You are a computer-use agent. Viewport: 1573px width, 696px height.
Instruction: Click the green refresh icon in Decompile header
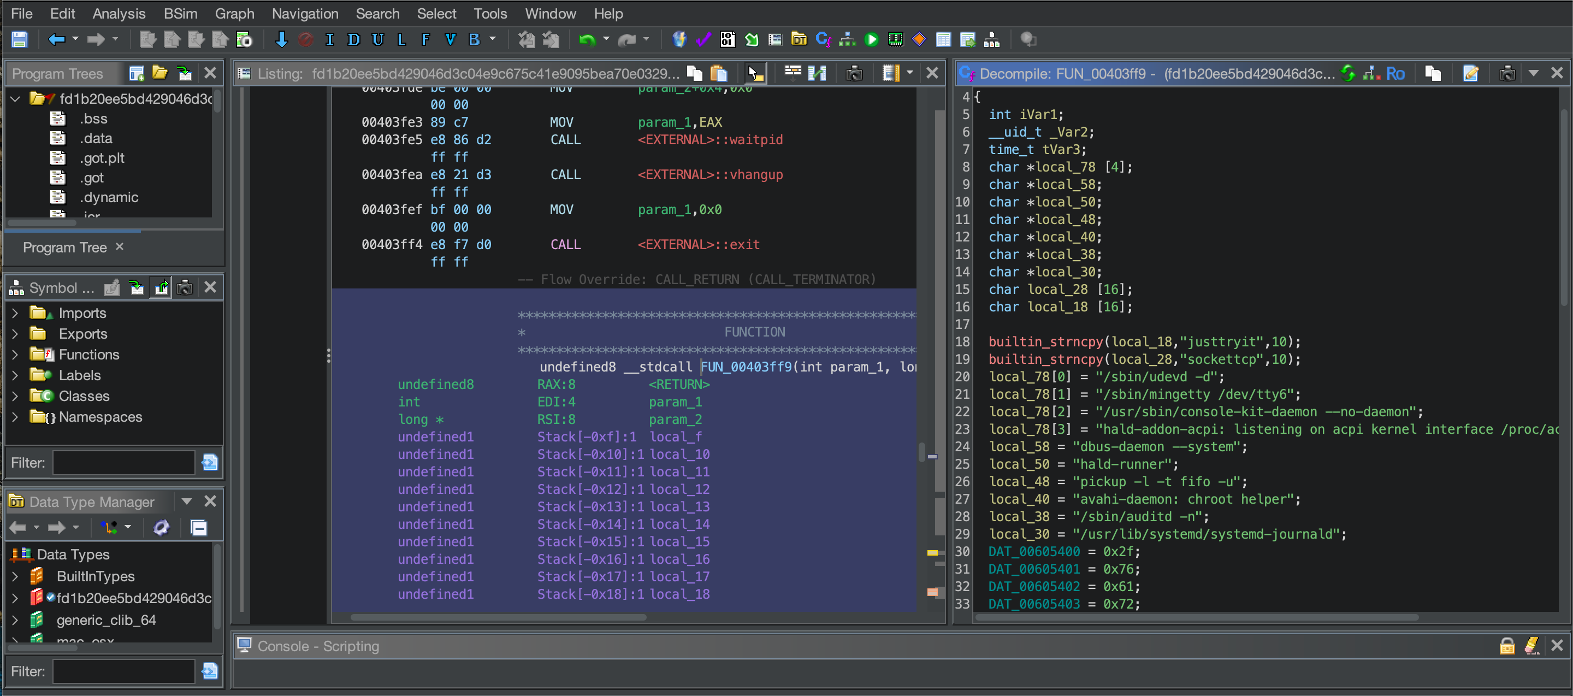[x=1349, y=74]
